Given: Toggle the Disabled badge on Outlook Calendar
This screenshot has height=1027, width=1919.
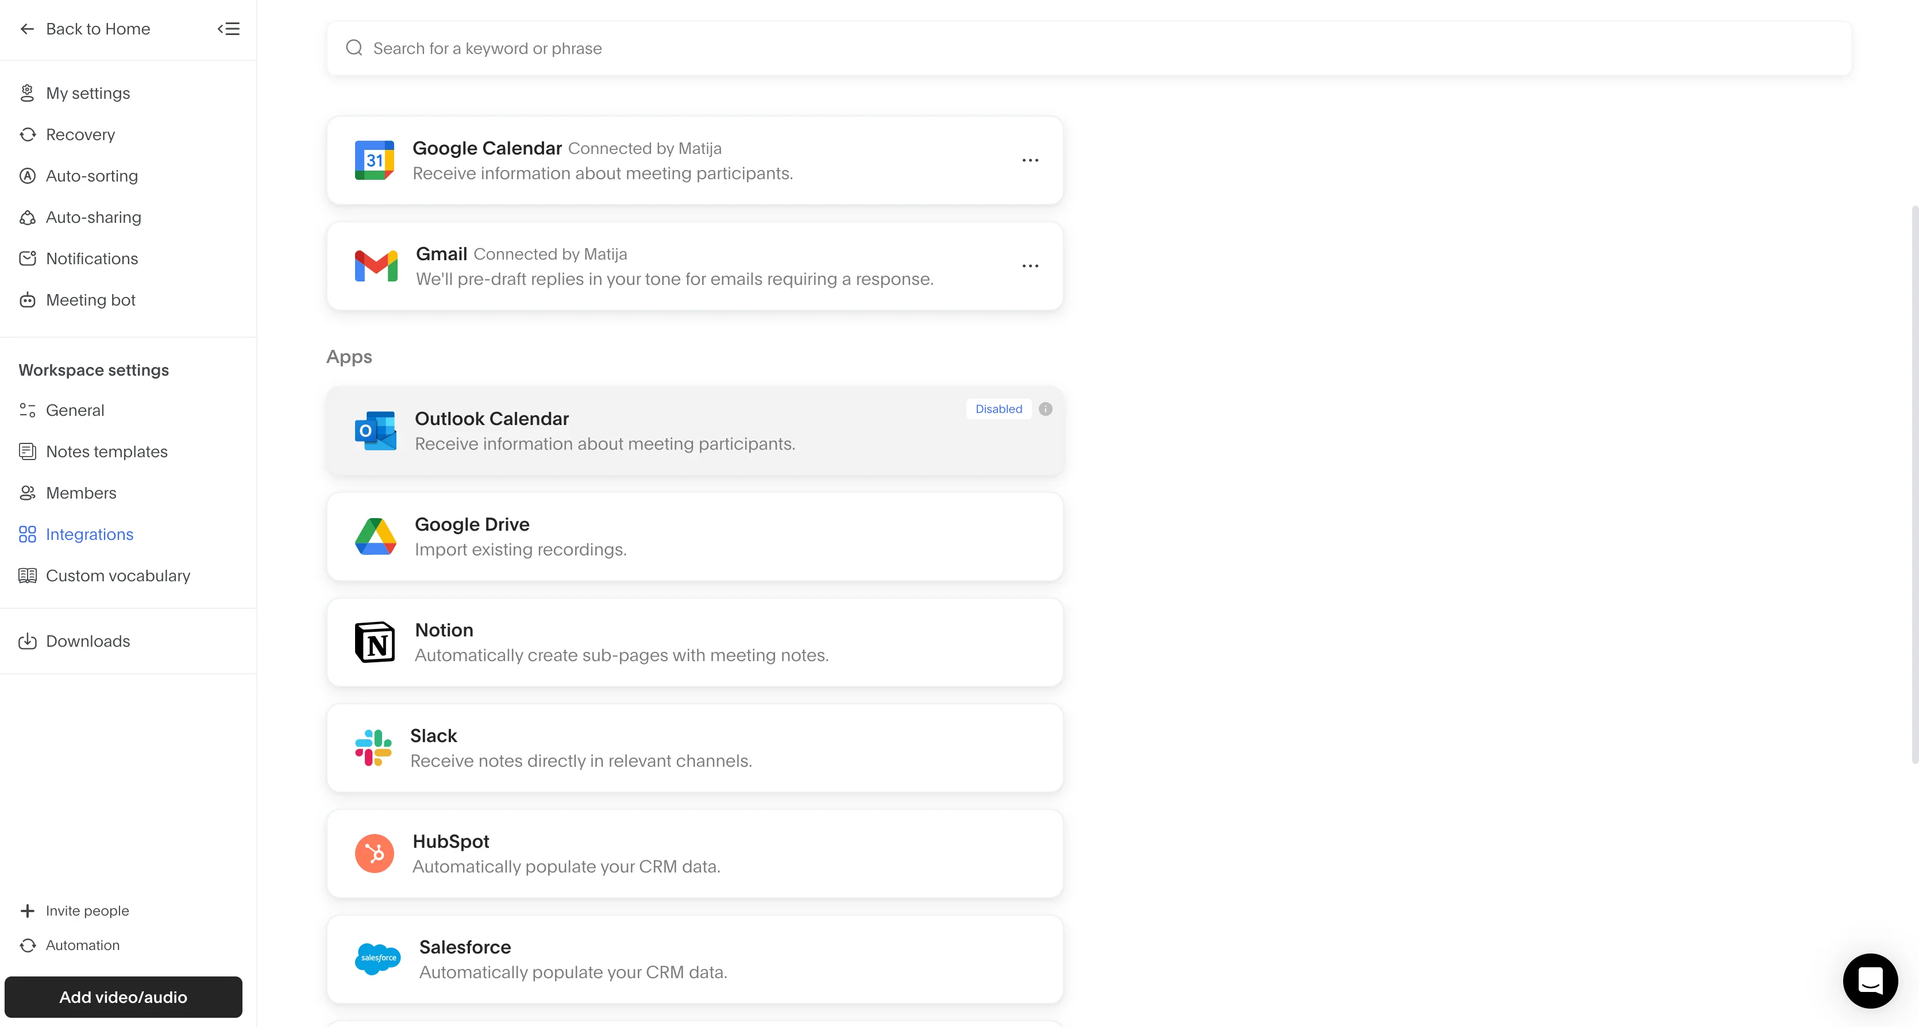Looking at the screenshot, I should tap(998, 409).
